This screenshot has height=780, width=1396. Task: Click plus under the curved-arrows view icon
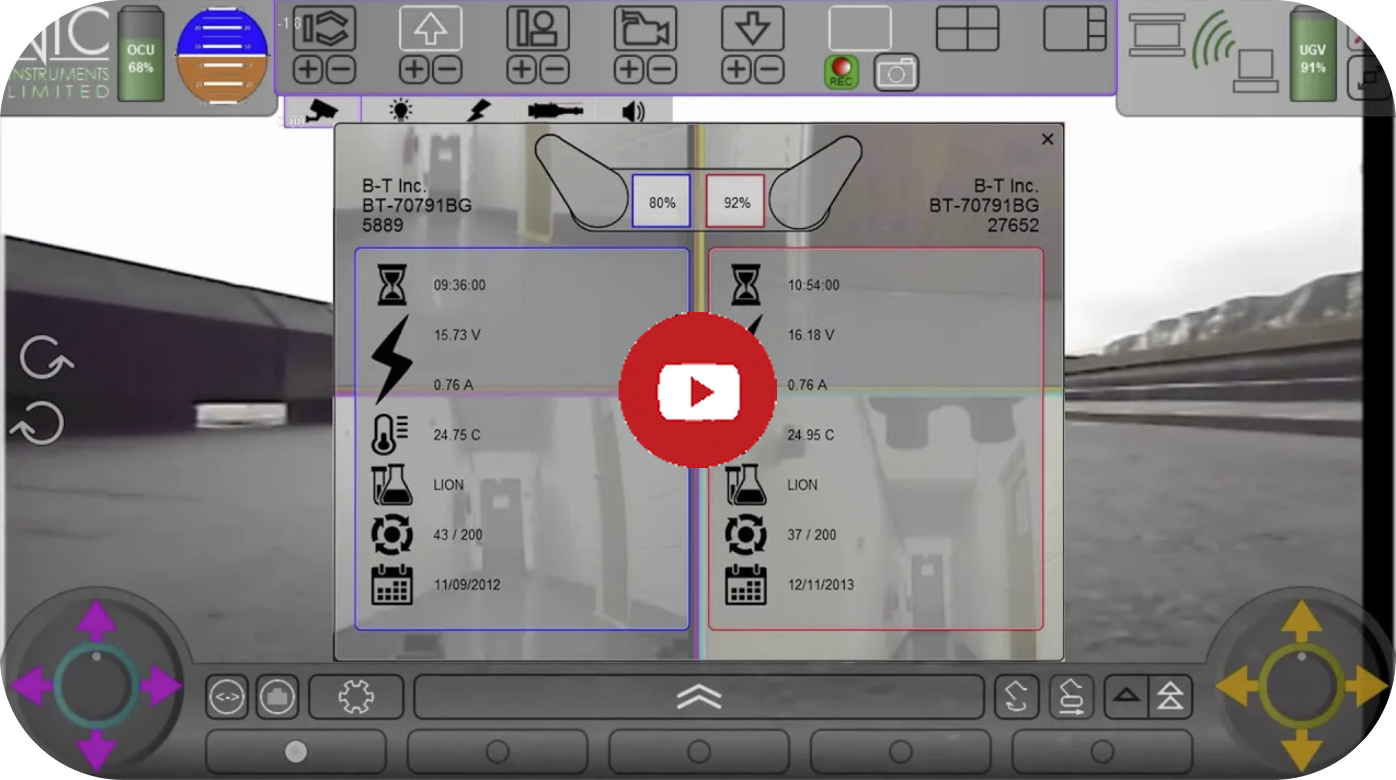(308, 70)
